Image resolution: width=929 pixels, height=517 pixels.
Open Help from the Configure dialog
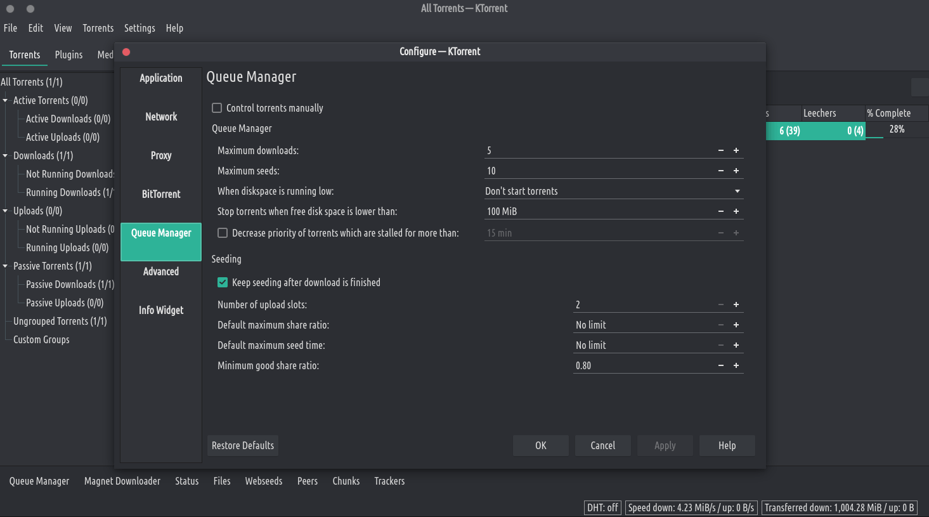727,445
